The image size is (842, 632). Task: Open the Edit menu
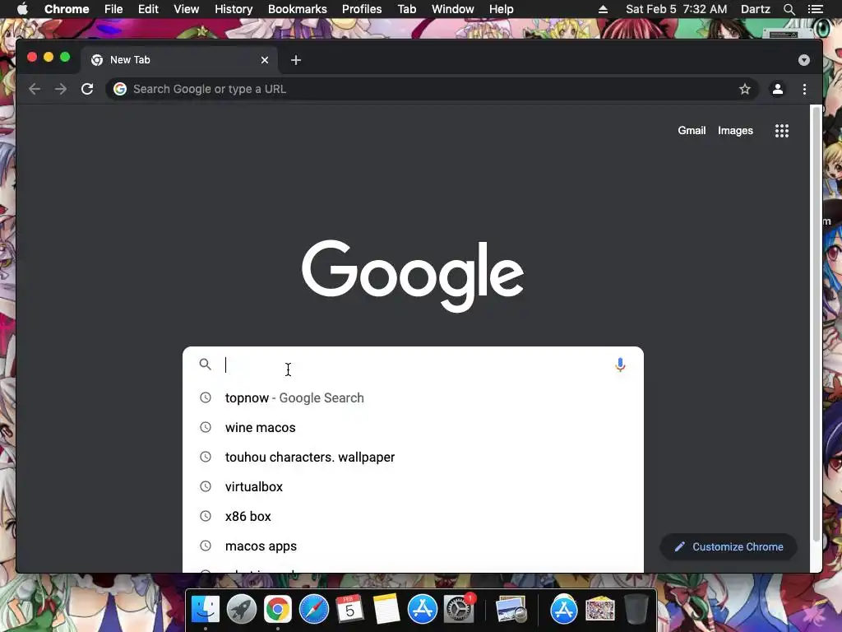[x=148, y=9]
